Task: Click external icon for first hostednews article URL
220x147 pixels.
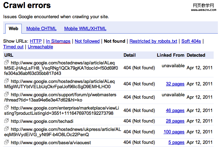Action: 6,62
